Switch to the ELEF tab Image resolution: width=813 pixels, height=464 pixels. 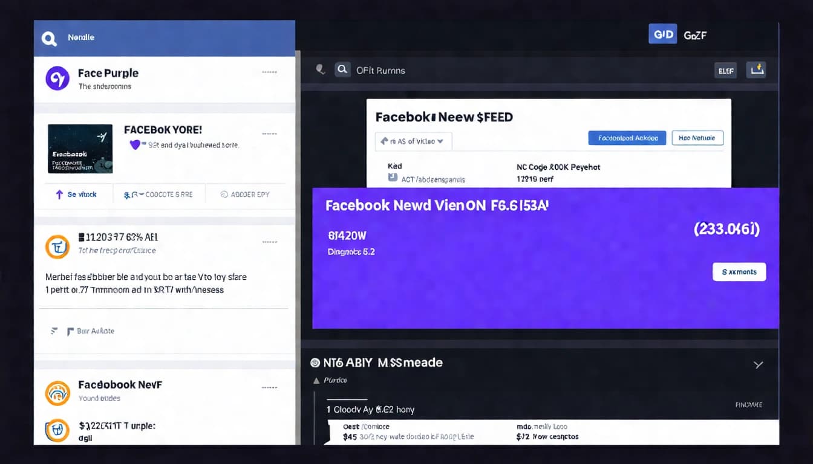725,70
